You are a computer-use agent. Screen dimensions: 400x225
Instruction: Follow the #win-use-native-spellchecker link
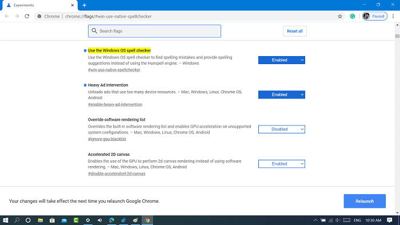[x=114, y=70]
